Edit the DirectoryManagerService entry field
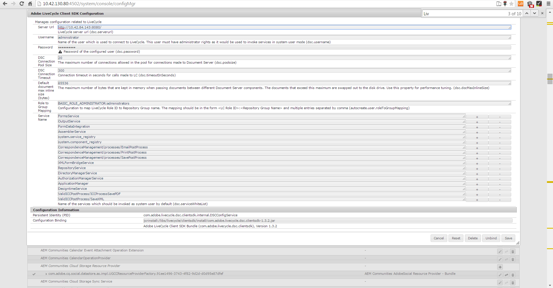 click(x=262, y=173)
